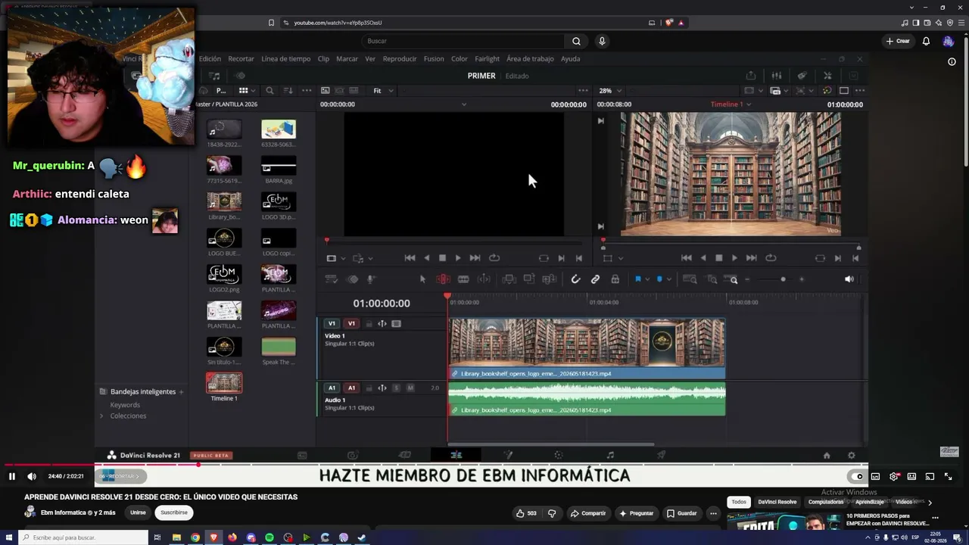Click the timeline speaker volume icon
Screen dimensions: 969x545
pos(849,279)
